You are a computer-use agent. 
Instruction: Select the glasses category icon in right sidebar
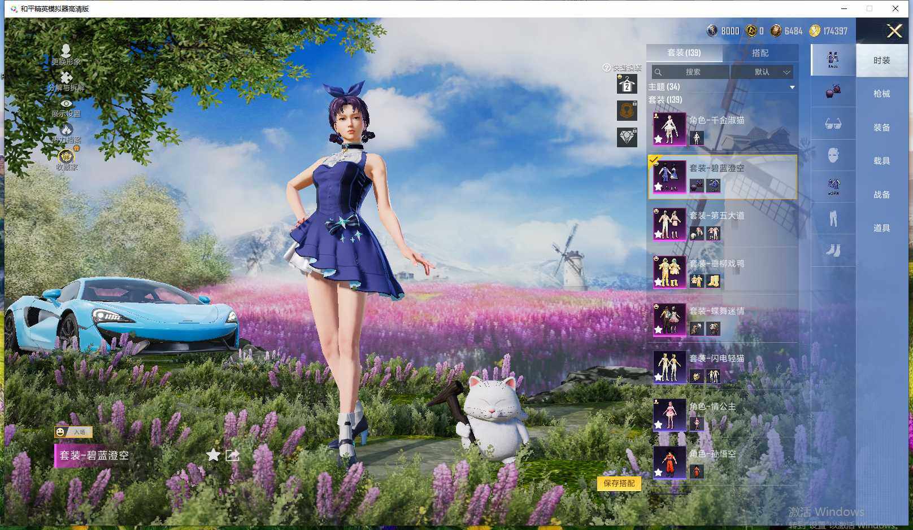[x=832, y=124]
